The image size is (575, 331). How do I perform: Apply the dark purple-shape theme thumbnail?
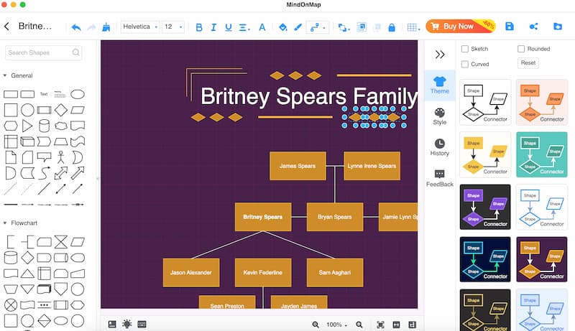coord(485,207)
